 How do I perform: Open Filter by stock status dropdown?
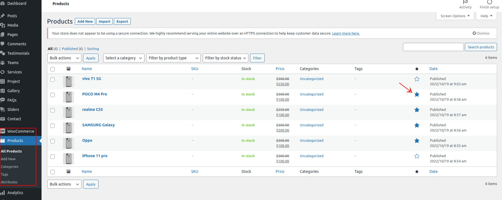pyautogui.click(x=226, y=58)
